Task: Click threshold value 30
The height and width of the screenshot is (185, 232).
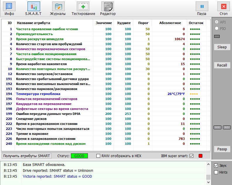Action: pyautogui.click(x=148, y=69)
